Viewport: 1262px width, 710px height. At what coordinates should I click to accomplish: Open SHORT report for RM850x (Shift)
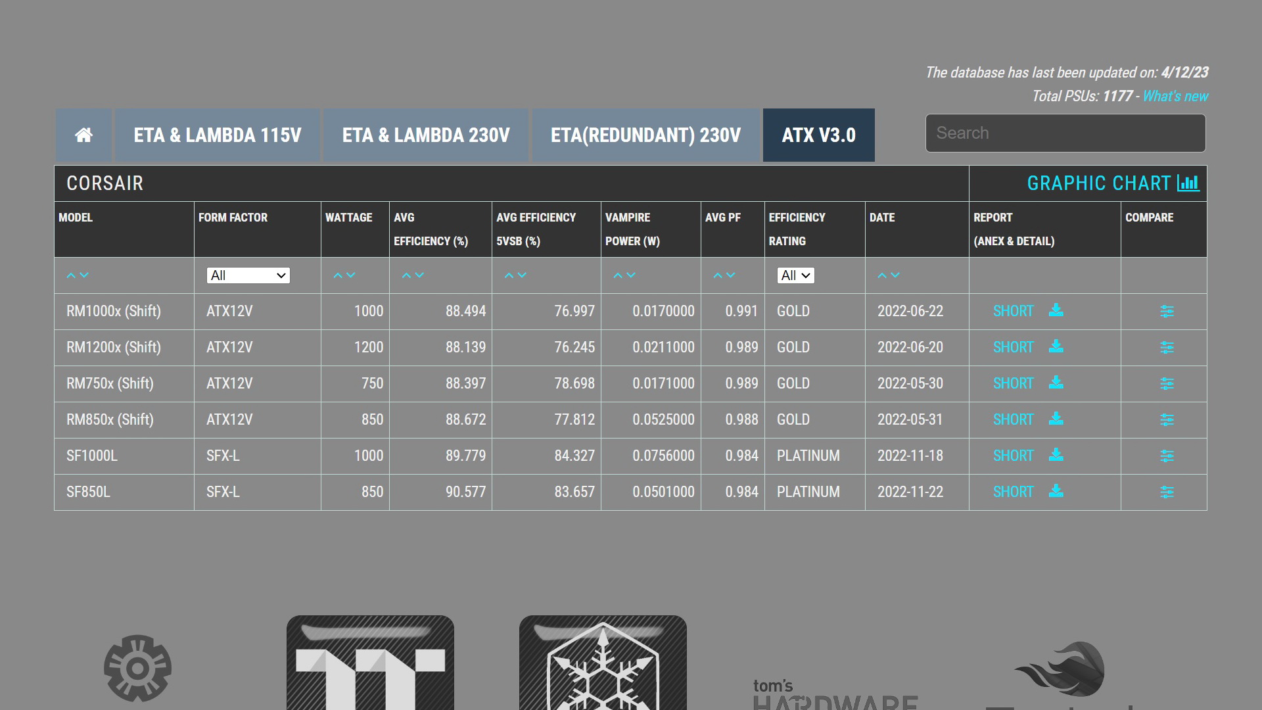tap(1013, 419)
